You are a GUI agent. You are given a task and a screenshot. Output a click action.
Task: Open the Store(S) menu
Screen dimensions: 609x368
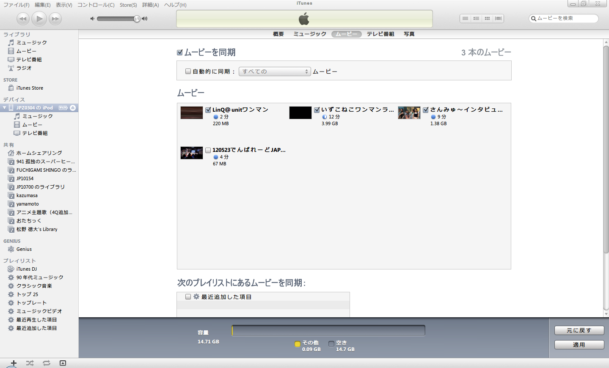(x=128, y=5)
